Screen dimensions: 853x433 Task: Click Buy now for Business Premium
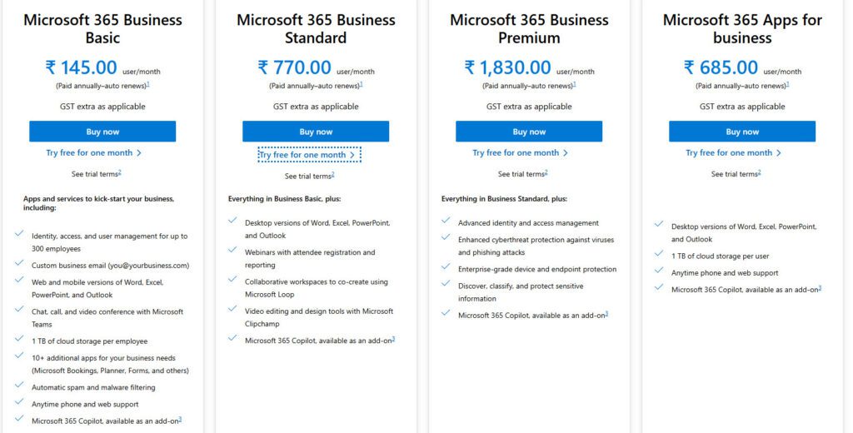[529, 132]
